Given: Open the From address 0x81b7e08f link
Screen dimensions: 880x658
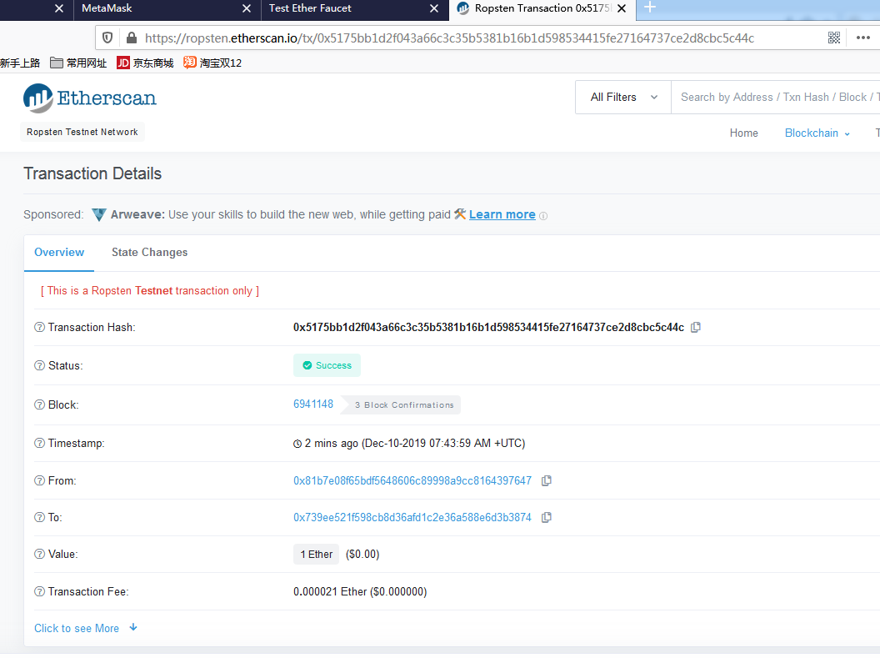Looking at the screenshot, I should tap(412, 480).
